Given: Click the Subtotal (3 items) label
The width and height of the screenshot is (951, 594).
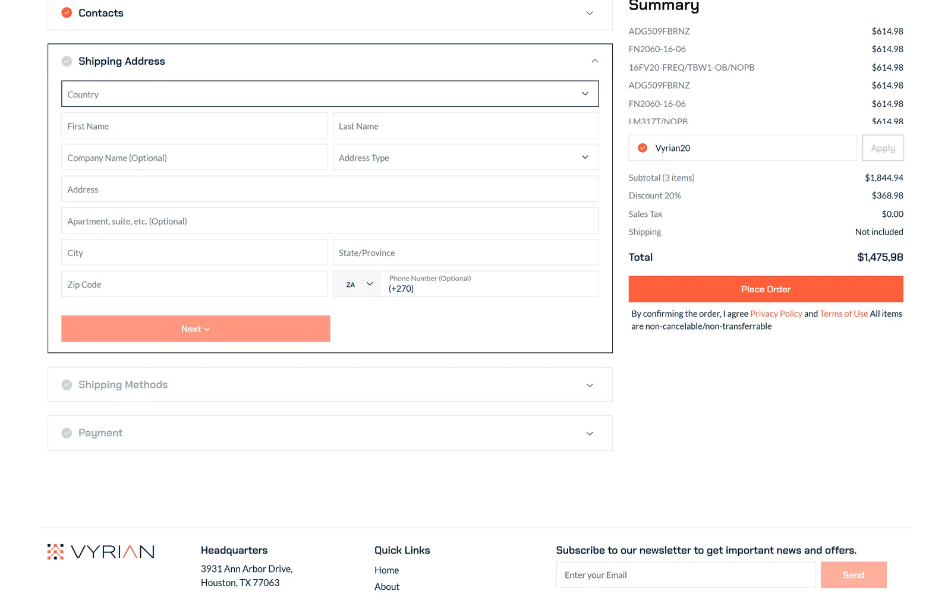Looking at the screenshot, I should click(x=662, y=178).
